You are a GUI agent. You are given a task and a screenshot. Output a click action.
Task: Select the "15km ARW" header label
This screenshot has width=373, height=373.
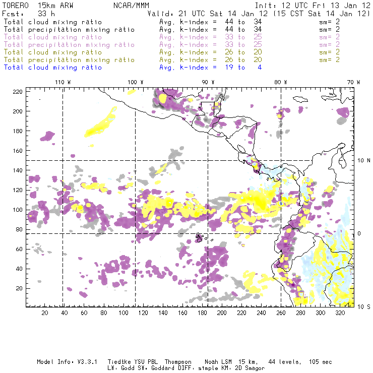point(55,6)
